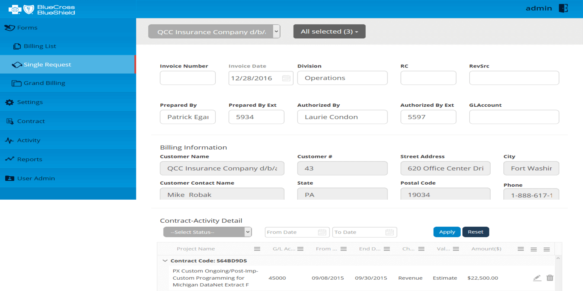Open the QCC Insurance Company dropdown

tap(214, 32)
